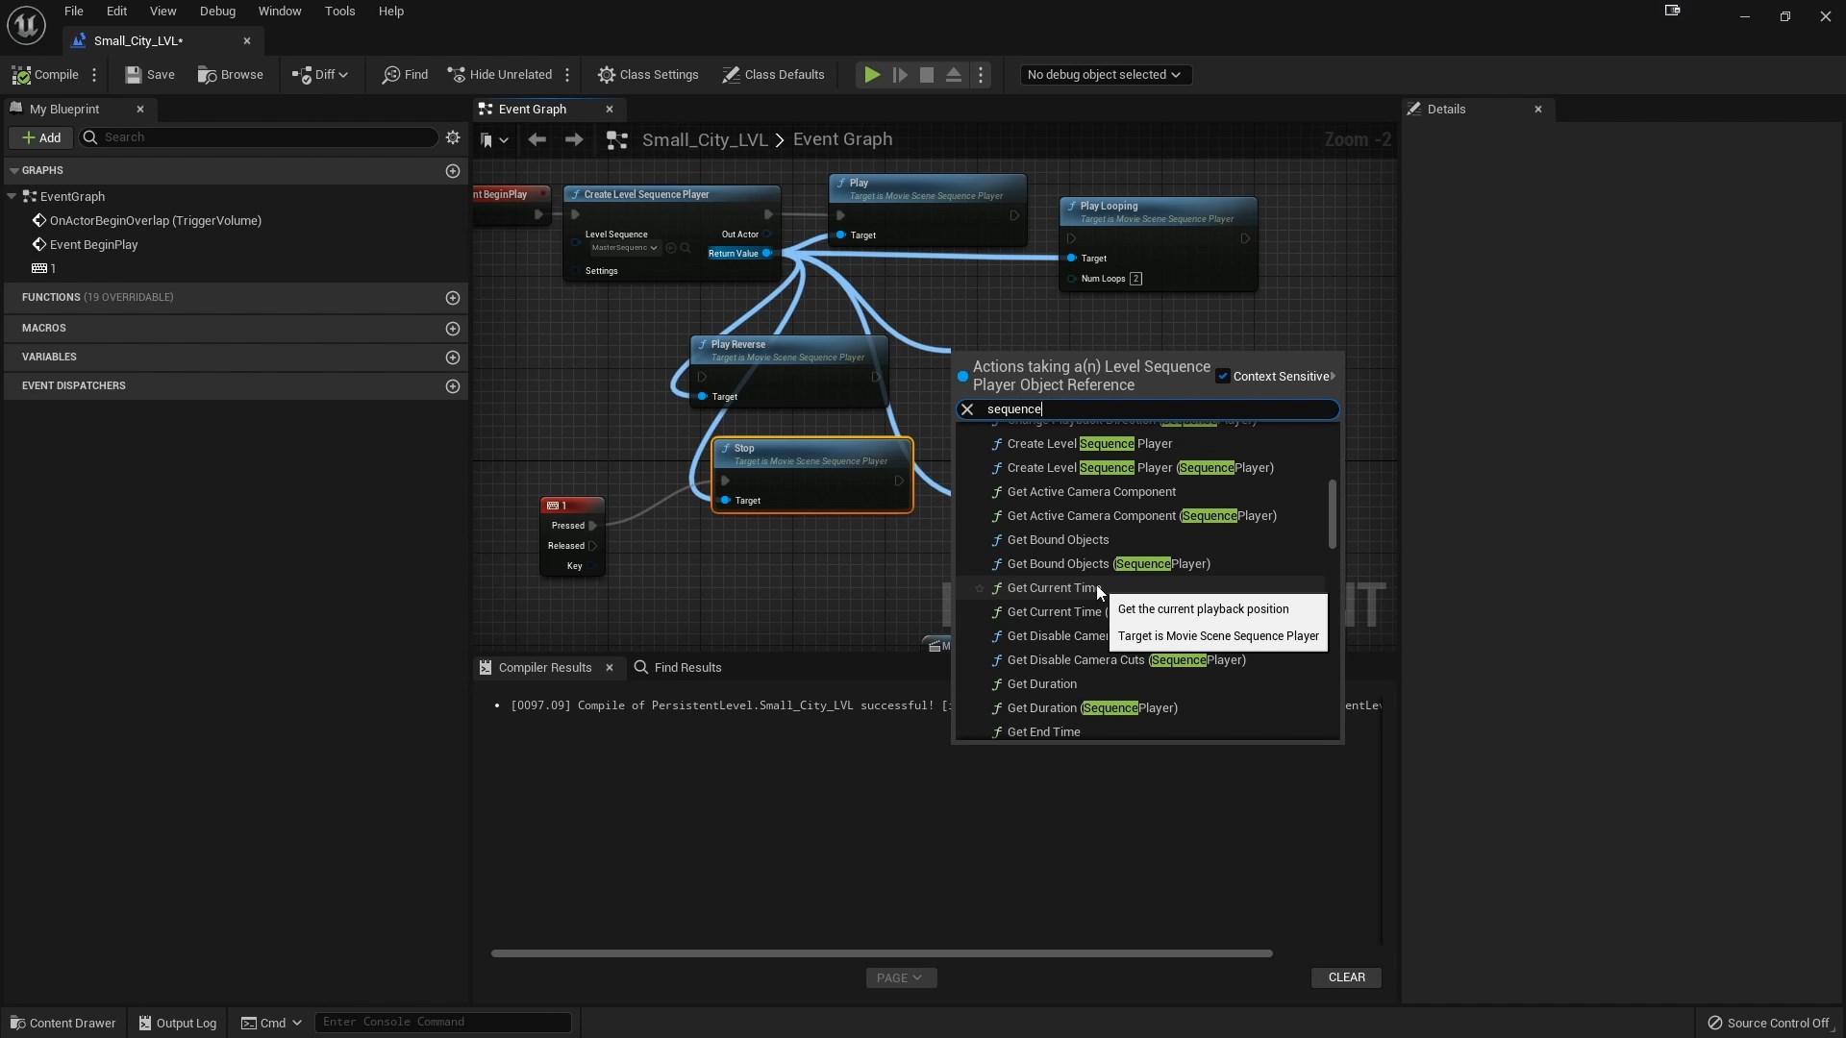Toggle Context Sensitive checkbox

click(x=1223, y=377)
